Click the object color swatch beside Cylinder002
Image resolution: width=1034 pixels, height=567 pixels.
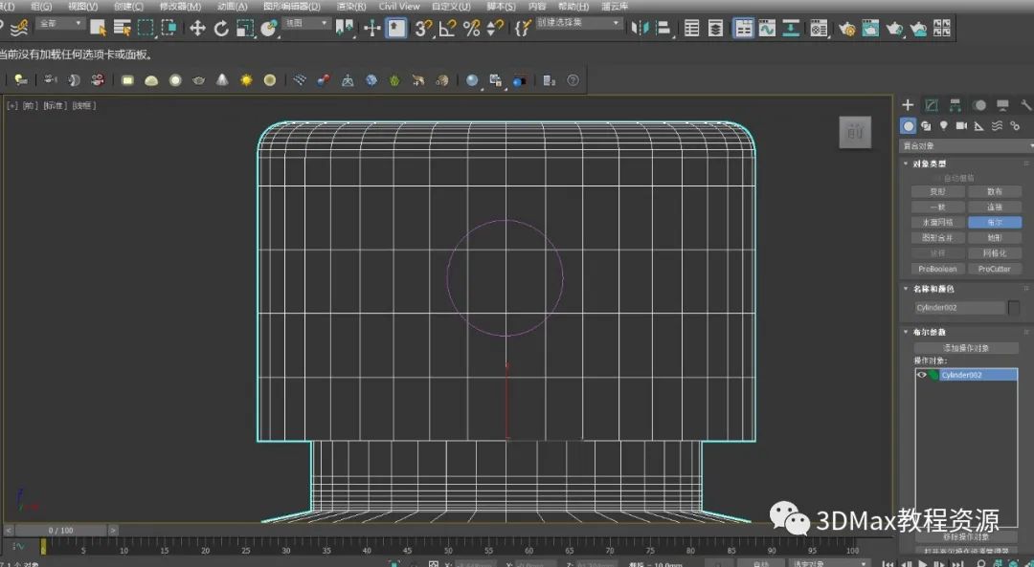(1014, 308)
